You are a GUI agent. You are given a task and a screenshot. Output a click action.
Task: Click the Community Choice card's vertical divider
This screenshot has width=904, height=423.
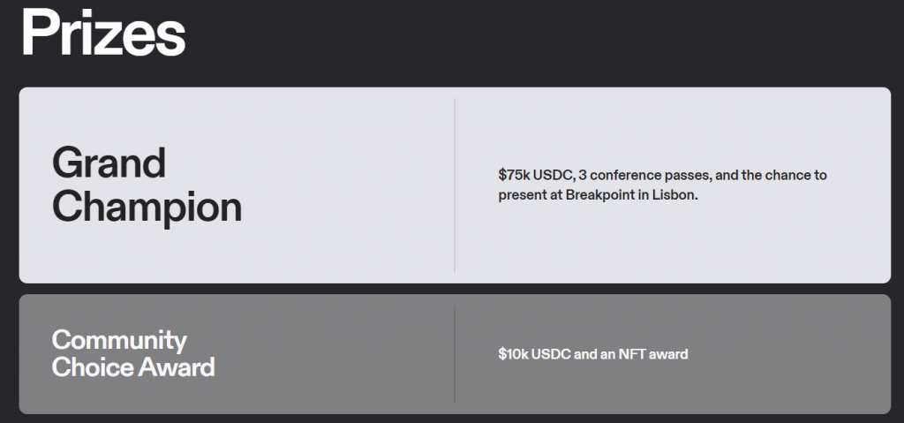point(455,354)
